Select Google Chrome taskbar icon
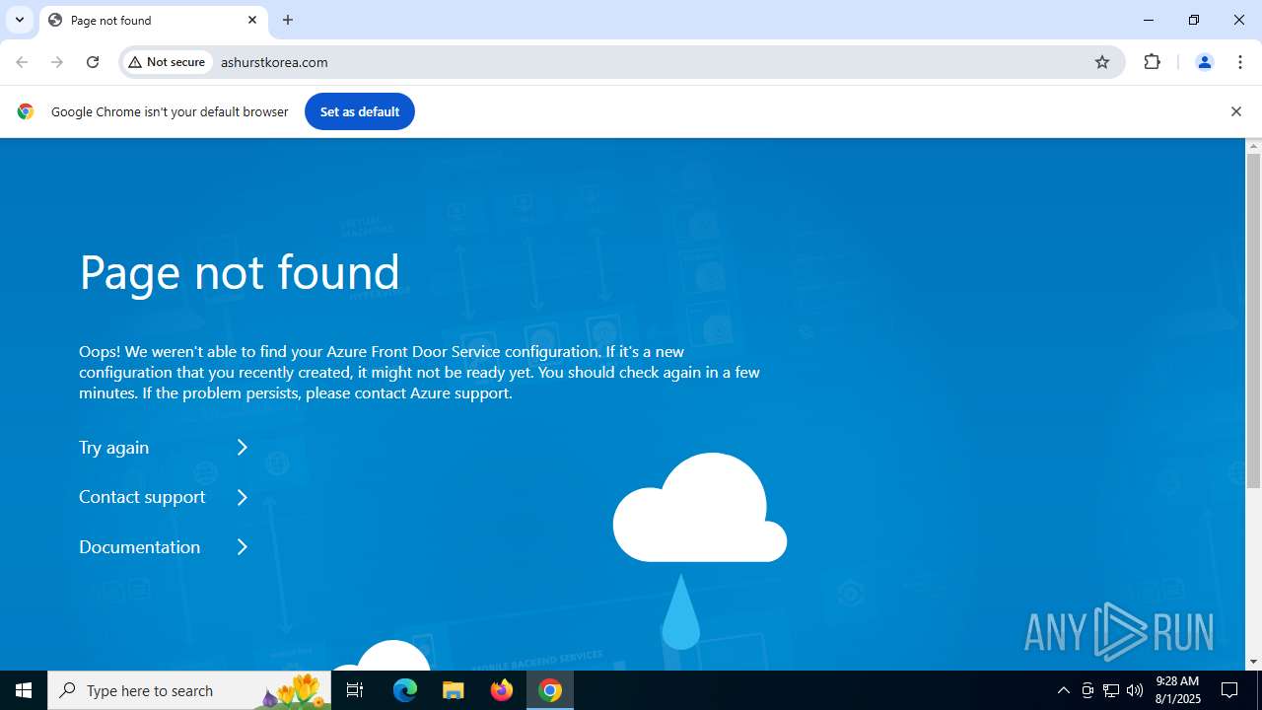The image size is (1262, 710). click(550, 690)
